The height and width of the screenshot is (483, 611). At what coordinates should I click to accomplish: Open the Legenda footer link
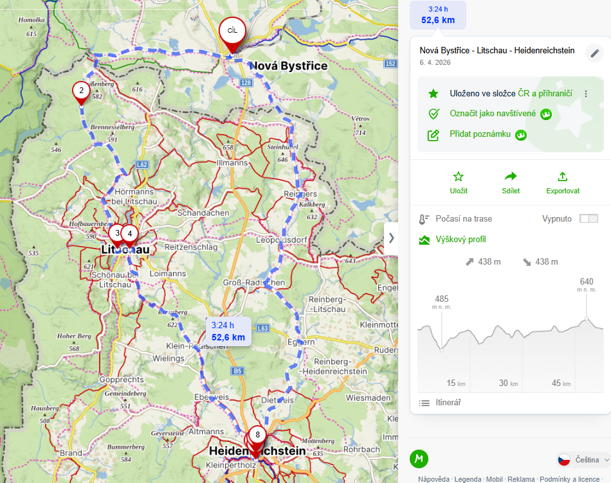pos(468,479)
